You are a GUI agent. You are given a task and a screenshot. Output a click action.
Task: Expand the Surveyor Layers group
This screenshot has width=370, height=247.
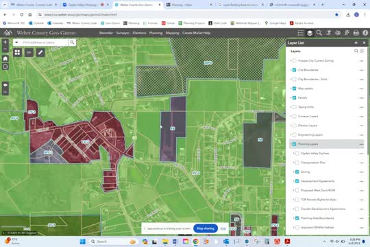(x=291, y=116)
